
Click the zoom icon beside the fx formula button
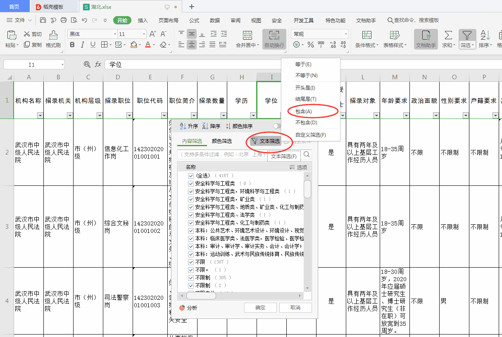click(x=87, y=64)
